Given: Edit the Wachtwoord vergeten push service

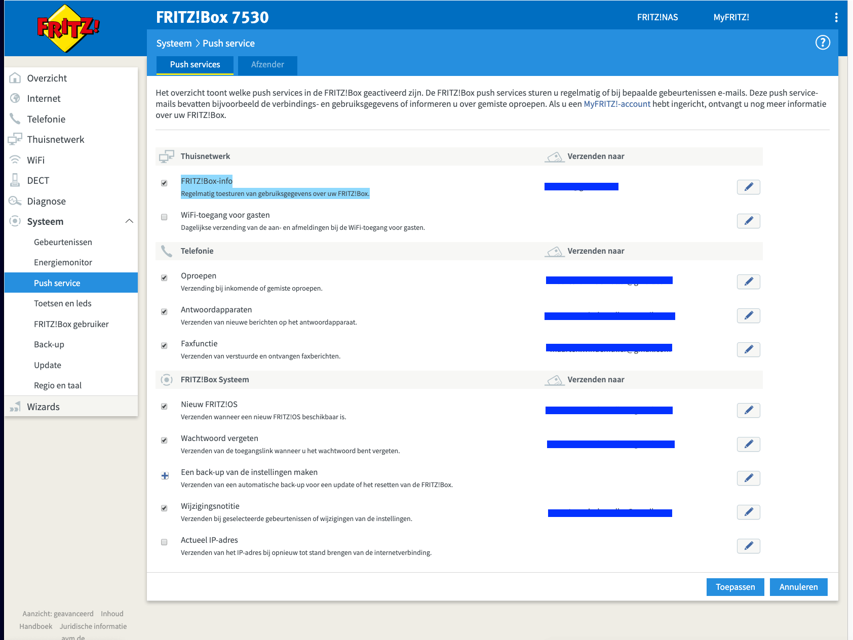Looking at the screenshot, I should [749, 444].
